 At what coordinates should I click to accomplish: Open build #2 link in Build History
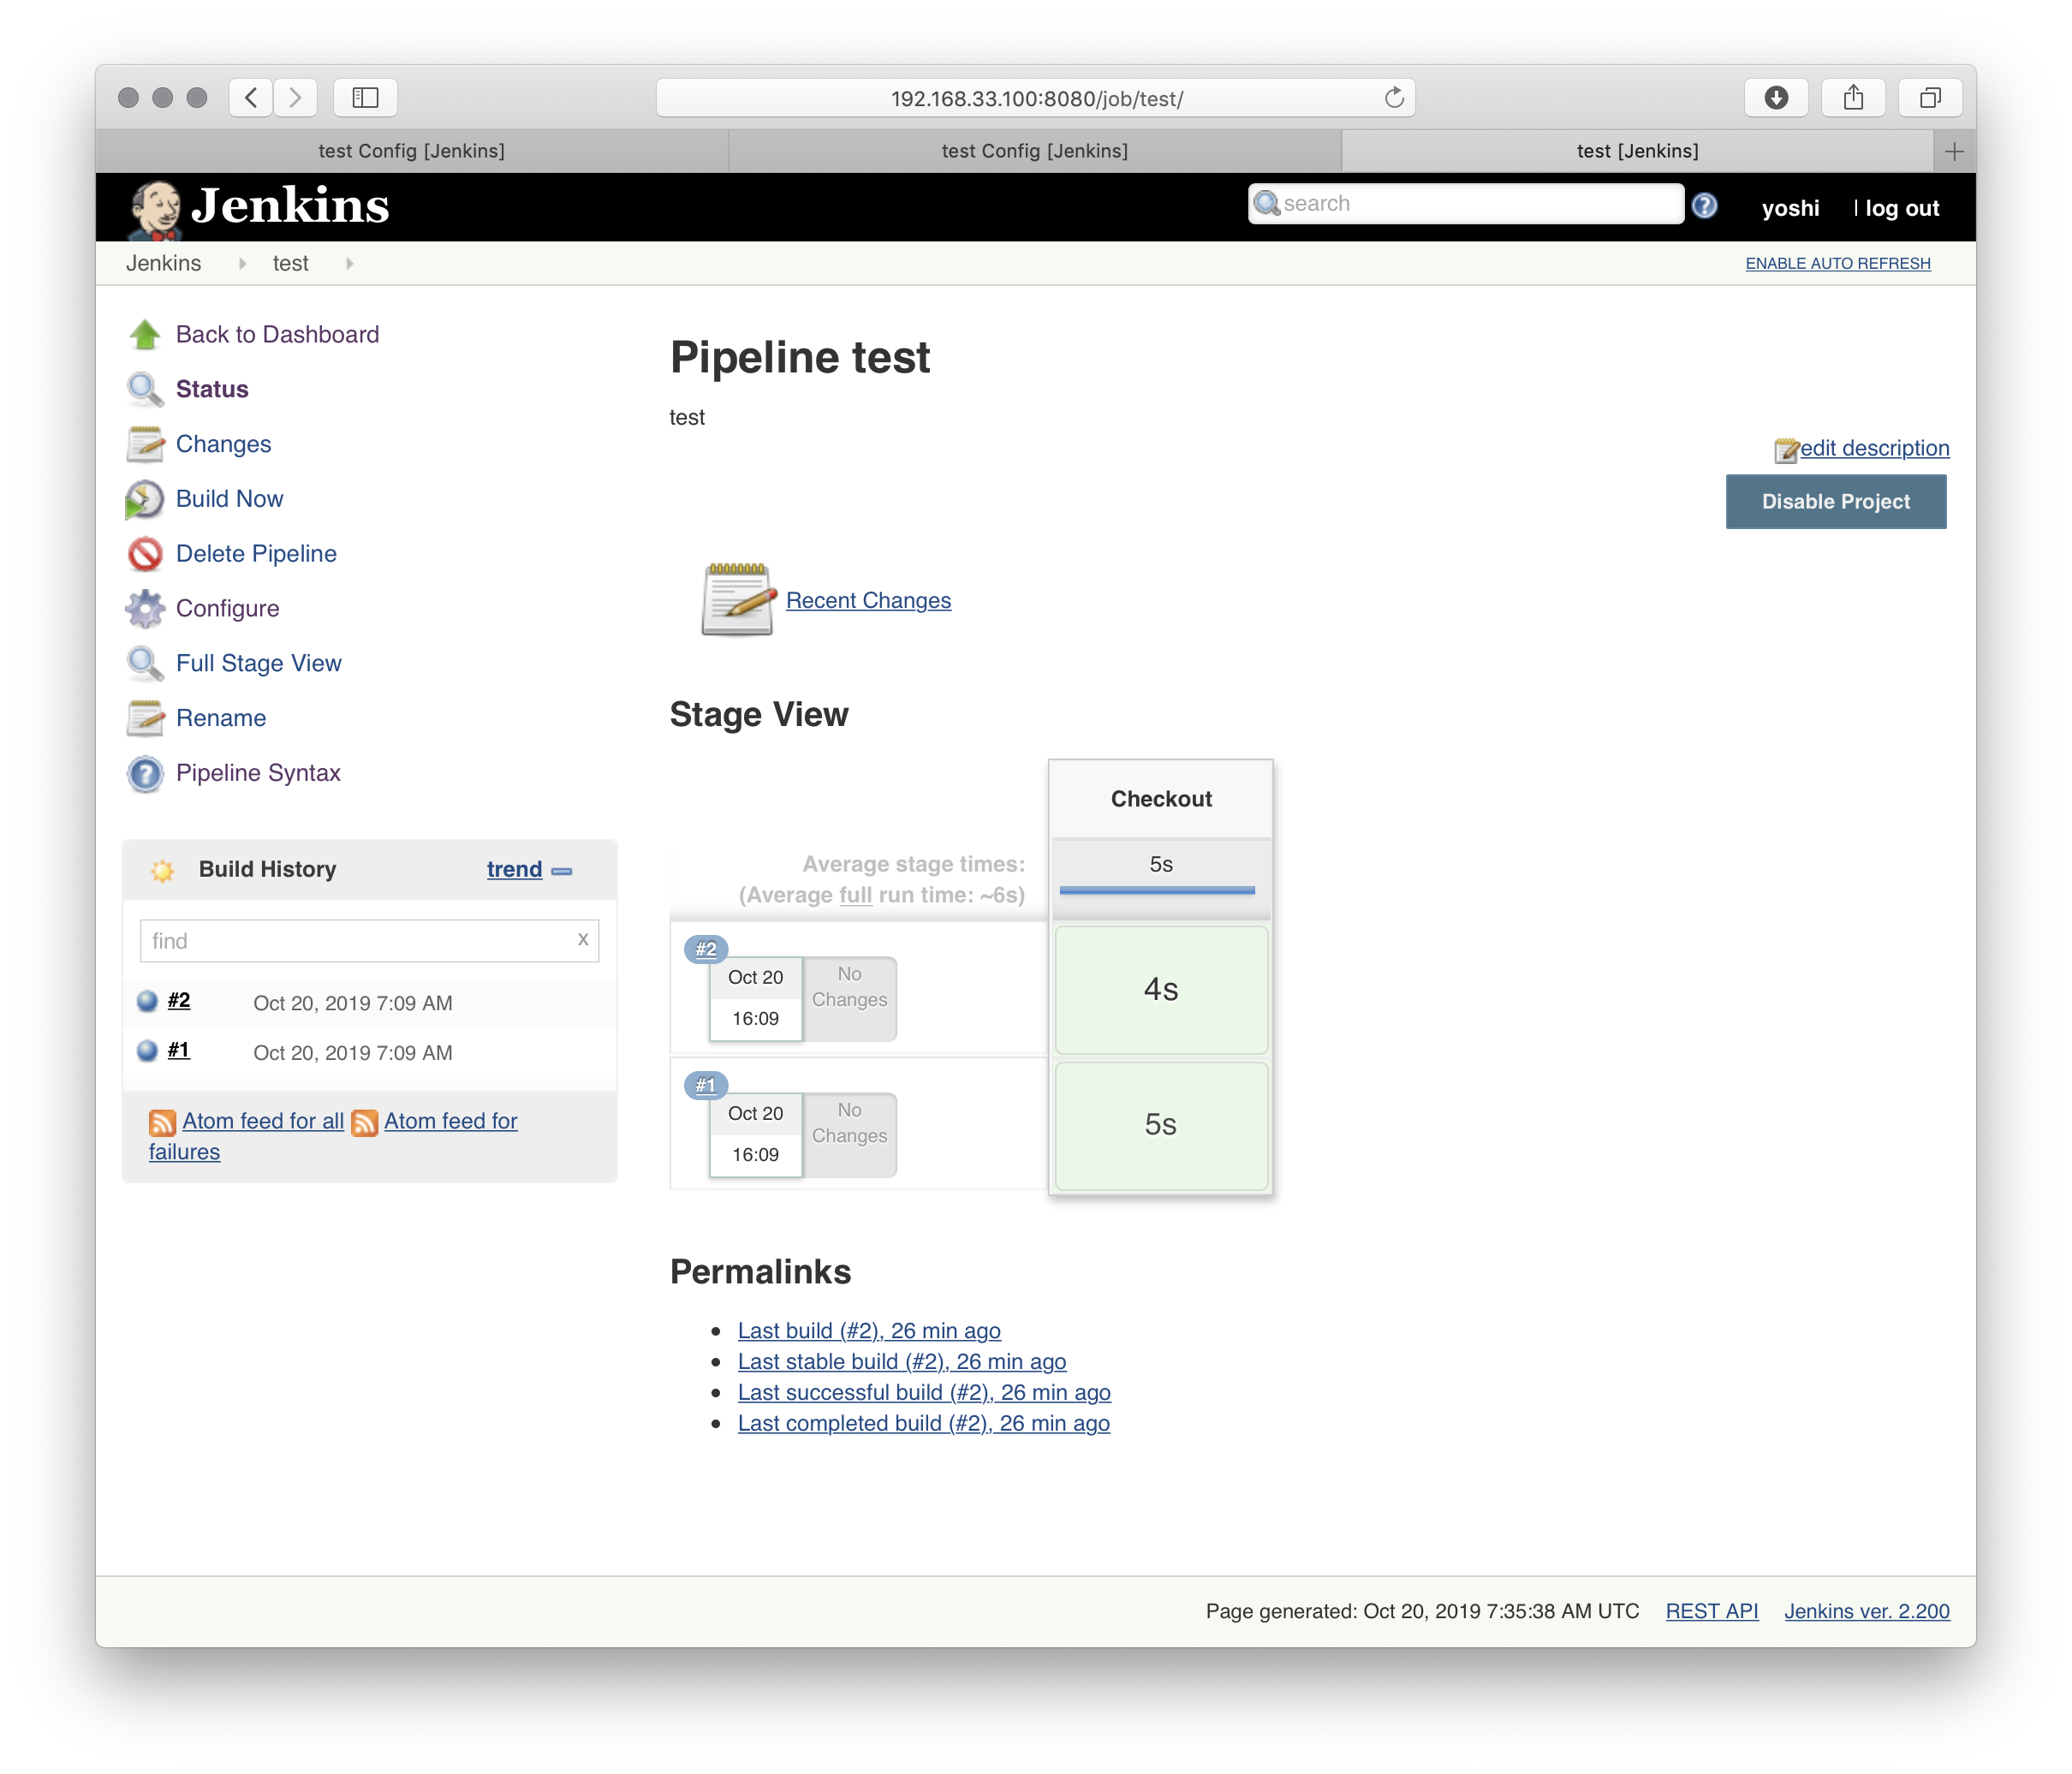[x=179, y=1001]
